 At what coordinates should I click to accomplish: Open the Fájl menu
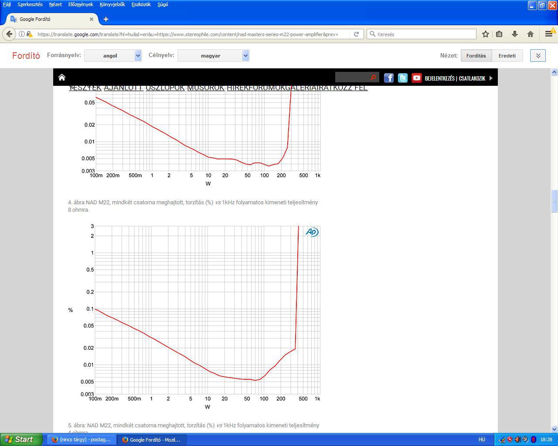click(7, 4)
